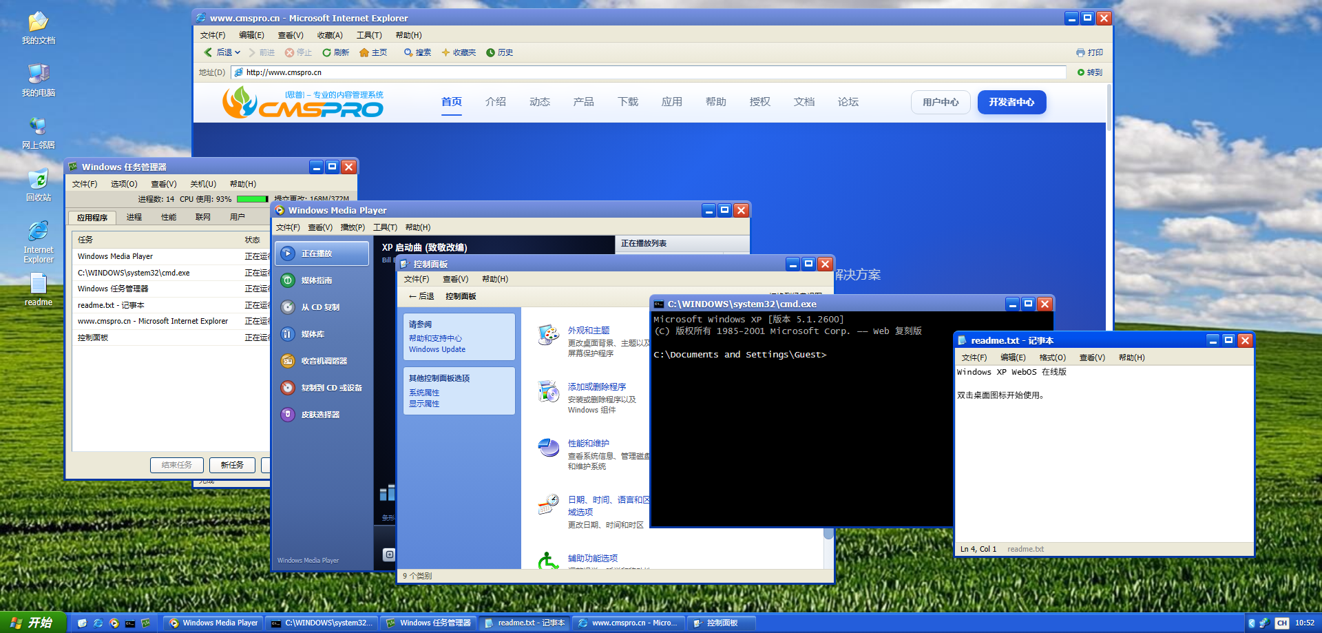Screen dimensions: 1322x633
Task: Click the network connection tray icon
Action: [x=1265, y=623]
